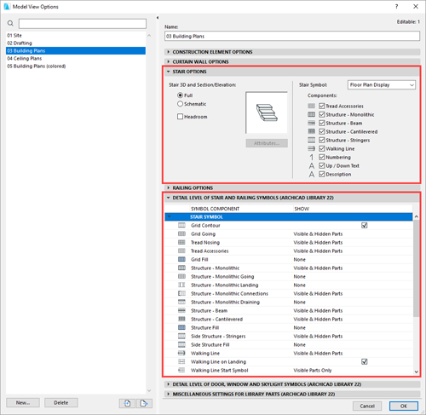Click the Walking Line row icon
426x415 pixels.
[181, 353]
